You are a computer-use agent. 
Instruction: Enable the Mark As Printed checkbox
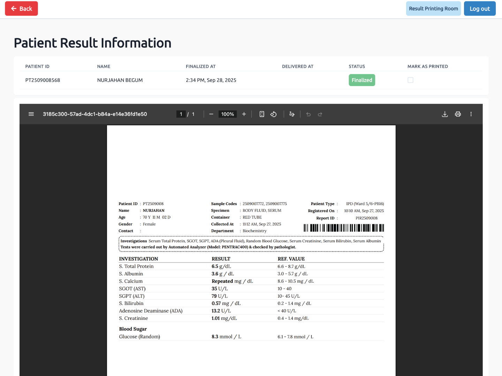[410, 80]
